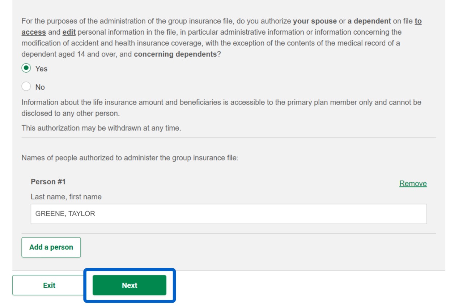Click the bold "concerning dependents" text
This screenshot has width=463, height=308.
click(x=175, y=54)
